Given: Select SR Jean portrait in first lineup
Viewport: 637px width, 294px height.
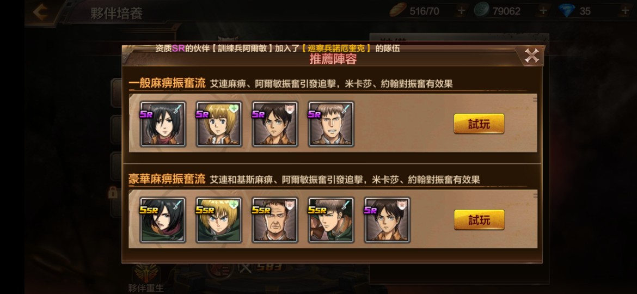Looking at the screenshot, I should [x=331, y=124].
